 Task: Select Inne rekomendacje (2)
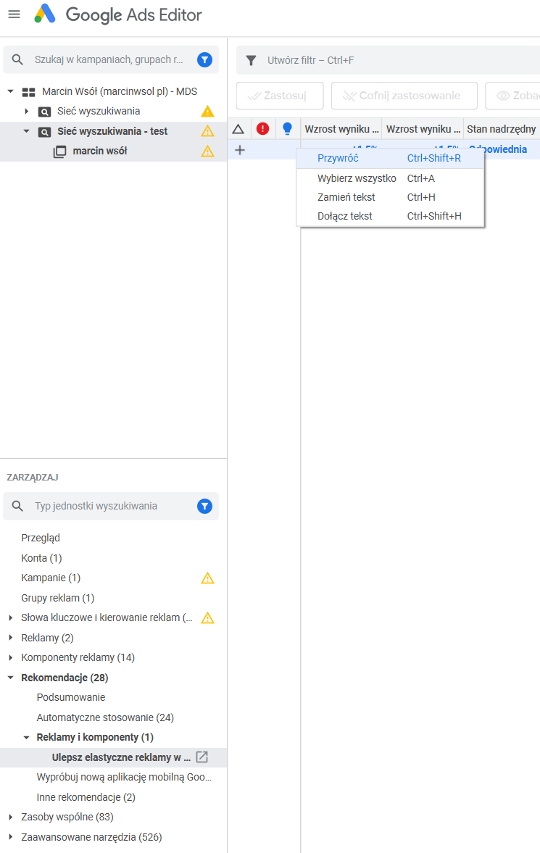point(86,797)
